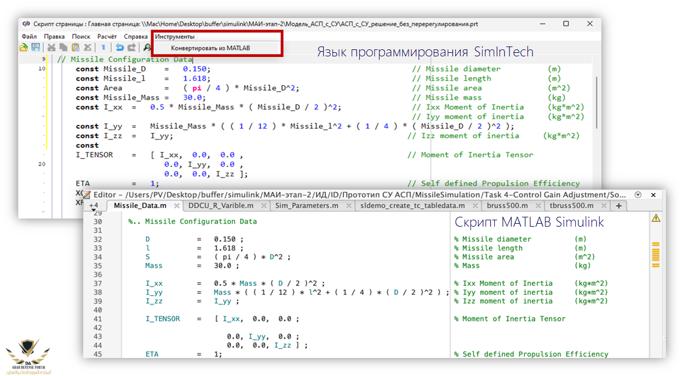Click the '// Moment of Inertia Tensor' comment
Screen dimensions: 684x376
point(470,155)
